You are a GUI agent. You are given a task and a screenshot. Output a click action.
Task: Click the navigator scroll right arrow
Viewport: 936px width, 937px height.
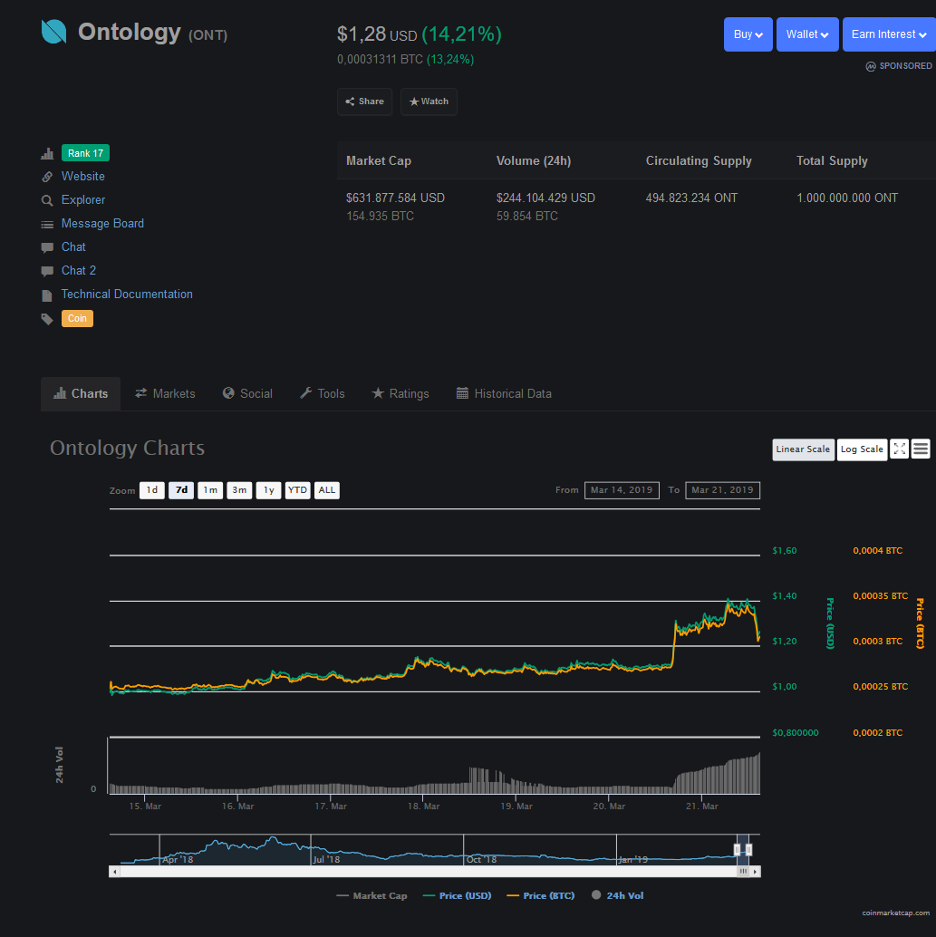pyautogui.click(x=756, y=871)
